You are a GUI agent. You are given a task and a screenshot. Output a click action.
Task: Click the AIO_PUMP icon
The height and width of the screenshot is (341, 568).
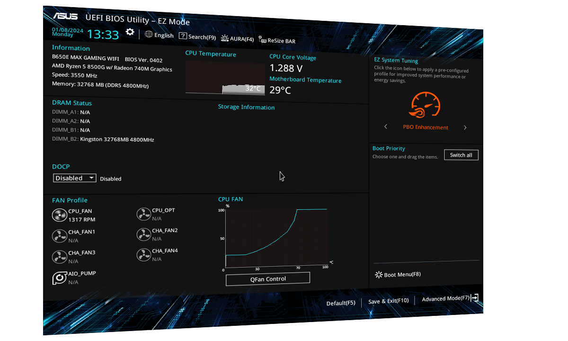click(x=59, y=278)
